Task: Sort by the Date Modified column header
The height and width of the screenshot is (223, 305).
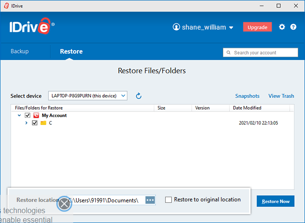Action: pos(259,108)
